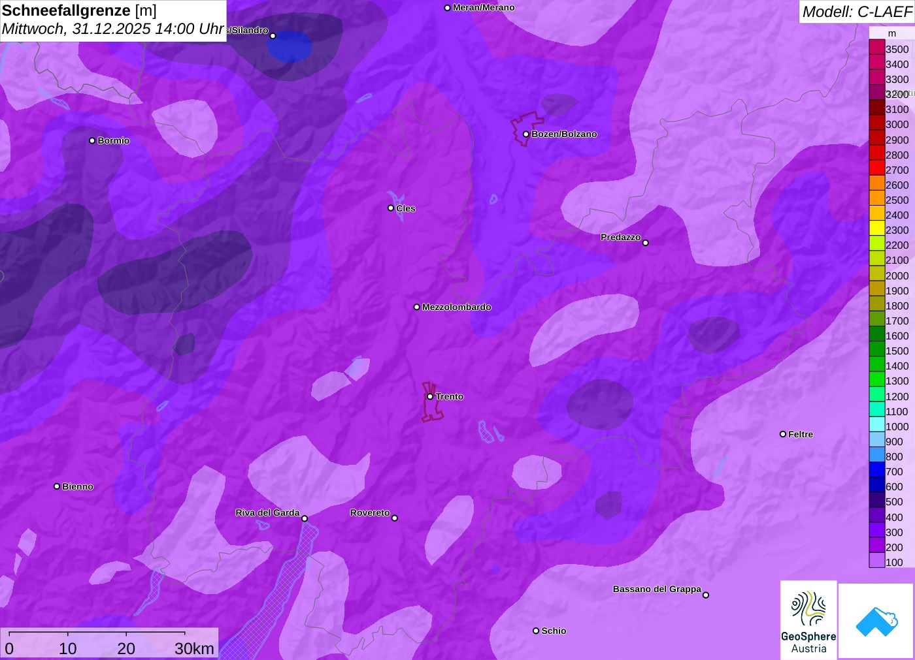Click the legend value '2000'
915x660 pixels.
[897, 275]
